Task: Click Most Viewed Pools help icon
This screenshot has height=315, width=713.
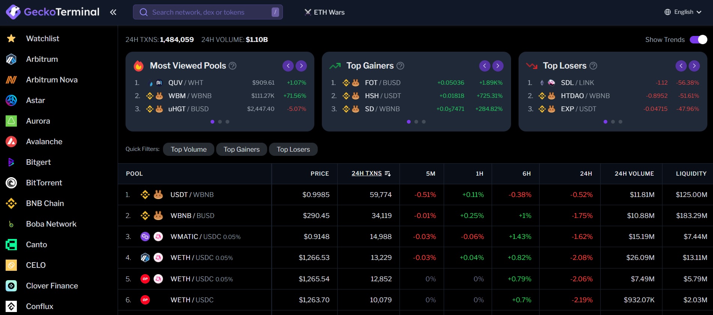Action: tap(233, 66)
